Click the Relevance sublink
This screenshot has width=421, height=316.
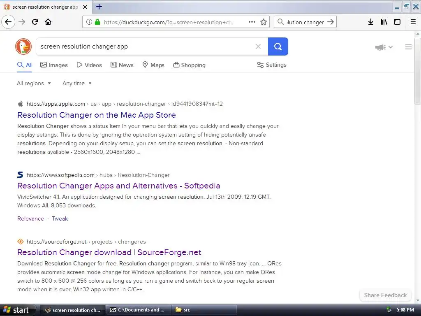pos(30,219)
